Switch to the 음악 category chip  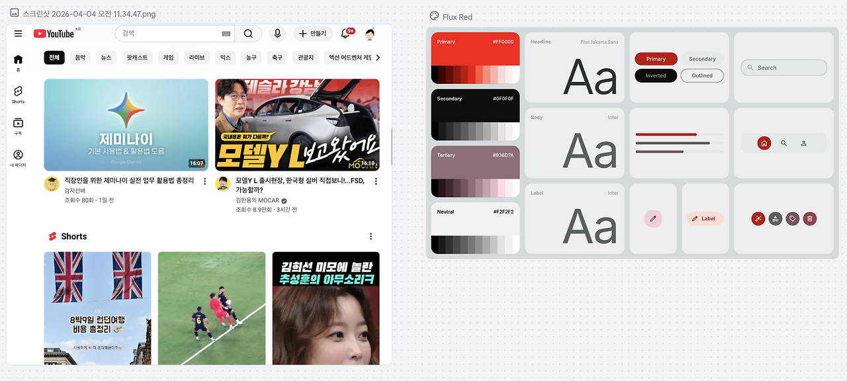[x=79, y=58]
